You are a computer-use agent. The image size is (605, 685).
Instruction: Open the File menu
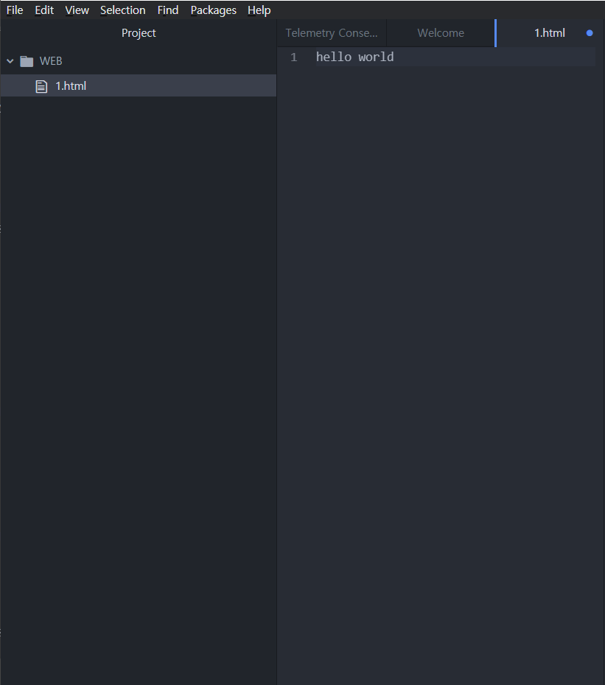(14, 10)
